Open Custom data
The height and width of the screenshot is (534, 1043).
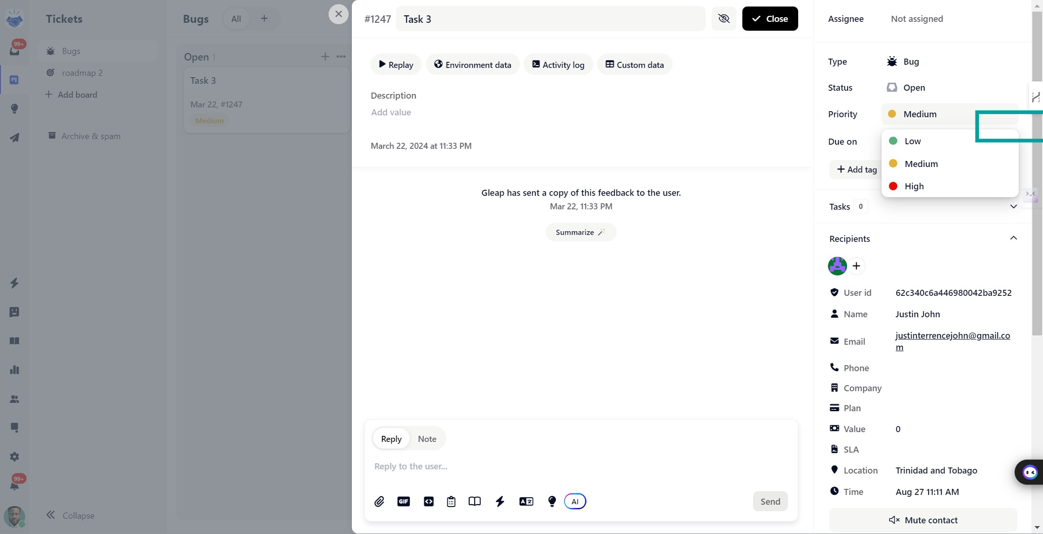(634, 65)
